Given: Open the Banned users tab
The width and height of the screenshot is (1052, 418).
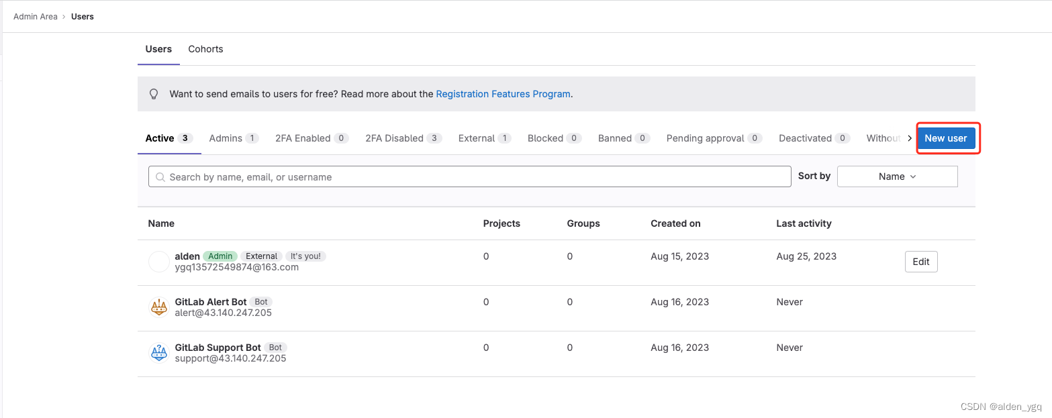Looking at the screenshot, I should click(624, 138).
